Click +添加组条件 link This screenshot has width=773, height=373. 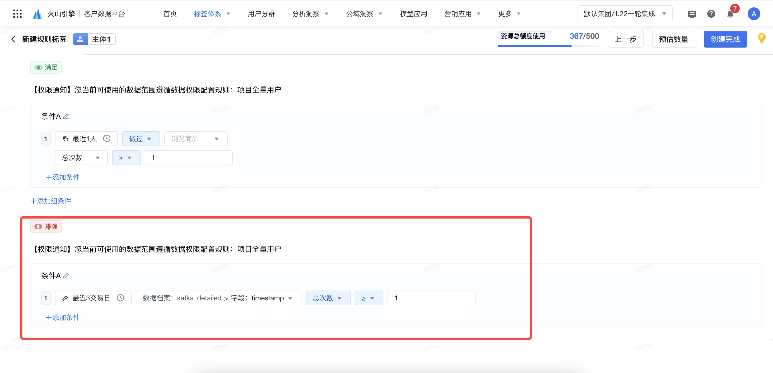tap(51, 201)
